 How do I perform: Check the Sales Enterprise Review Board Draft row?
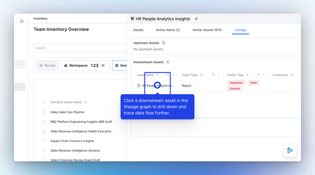coord(44,160)
